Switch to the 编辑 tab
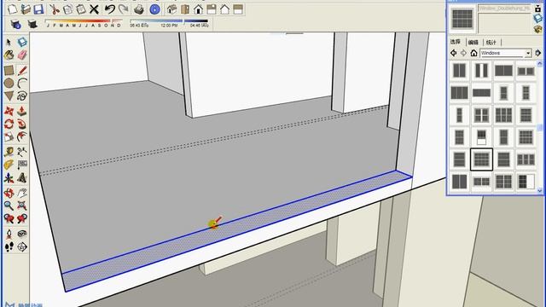Image resolution: width=546 pixels, height=307 pixels. [473, 42]
